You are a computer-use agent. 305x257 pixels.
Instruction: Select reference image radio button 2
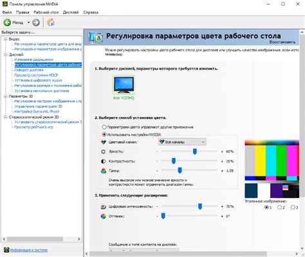279,207
